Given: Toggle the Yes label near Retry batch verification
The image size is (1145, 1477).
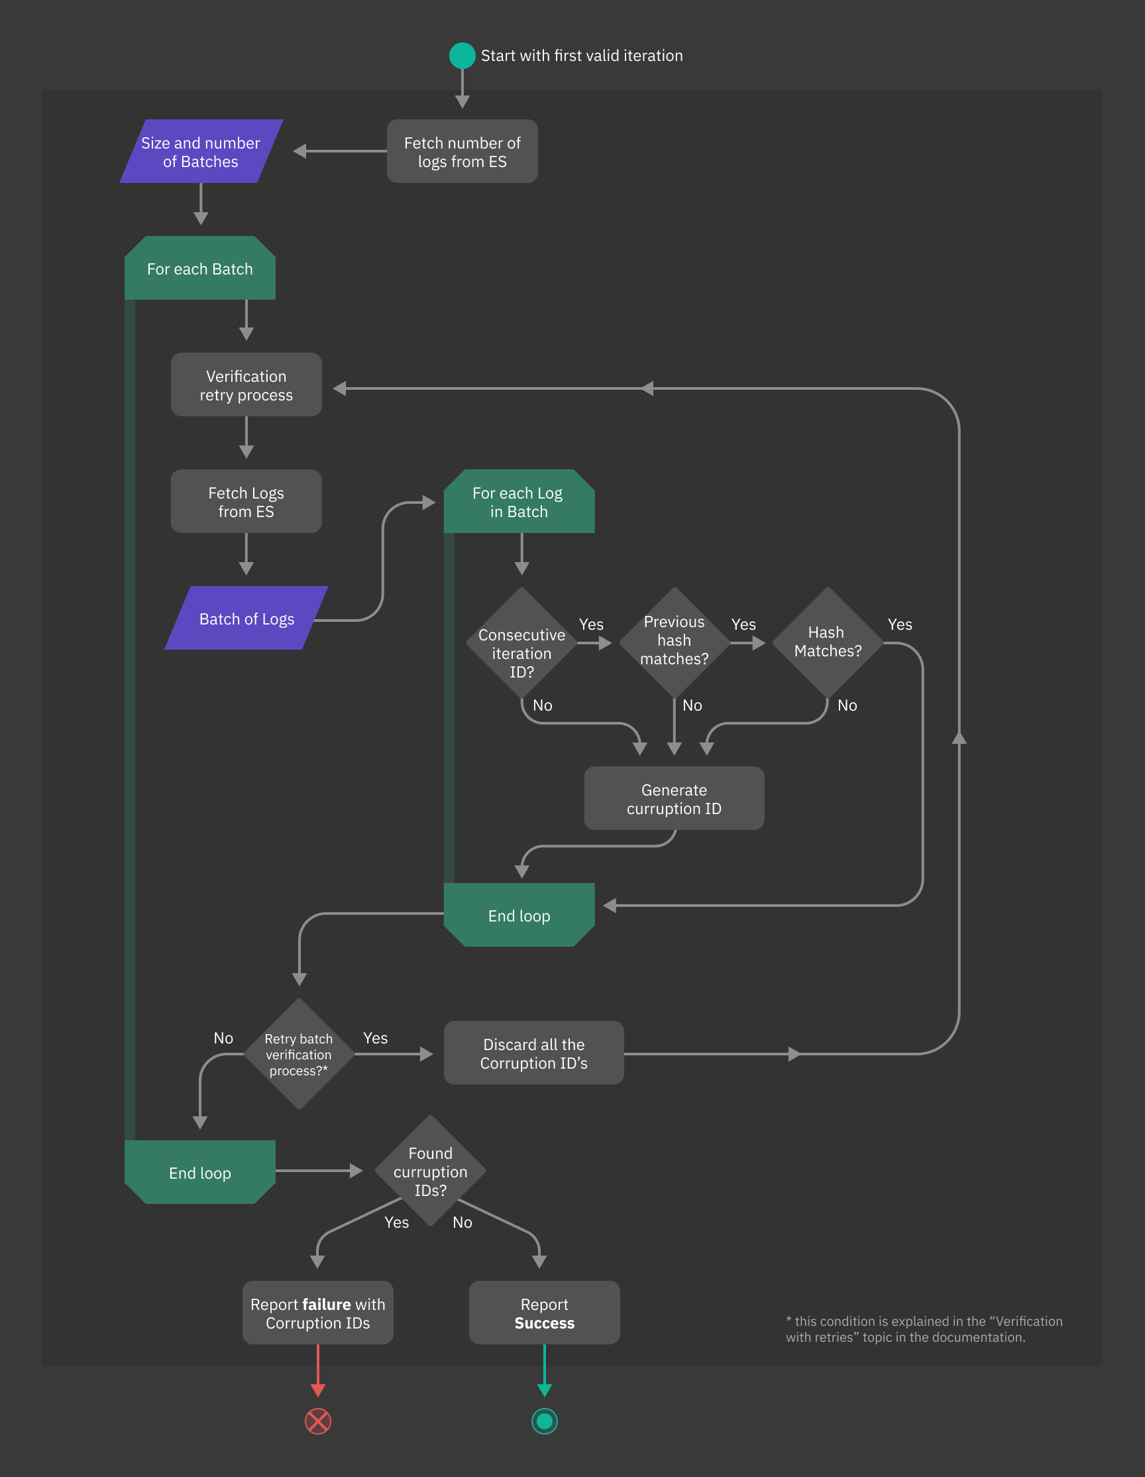Looking at the screenshot, I should pyautogui.click(x=374, y=1038).
